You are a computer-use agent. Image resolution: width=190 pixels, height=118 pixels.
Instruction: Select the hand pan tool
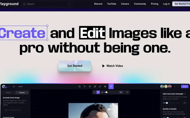[90, 86]
